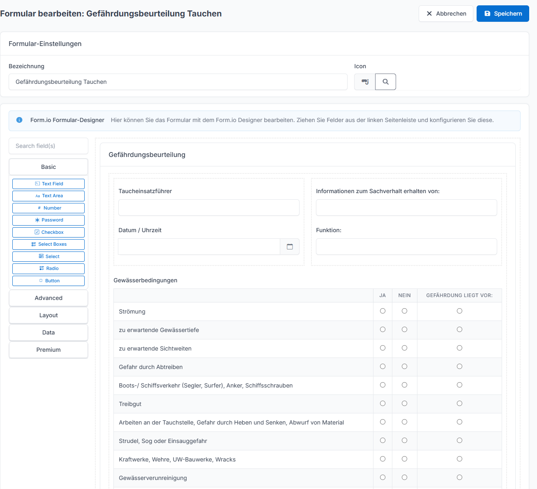Select NEIN for Gefahr durch Abtreiben
This screenshot has height=489, width=537.
click(x=405, y=367)
